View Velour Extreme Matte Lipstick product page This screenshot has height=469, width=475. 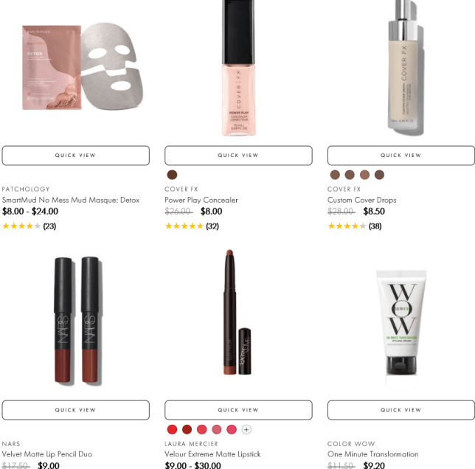click(x=212, y=454)
